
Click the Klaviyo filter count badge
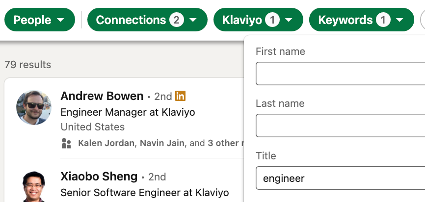(x=272, y=20)
